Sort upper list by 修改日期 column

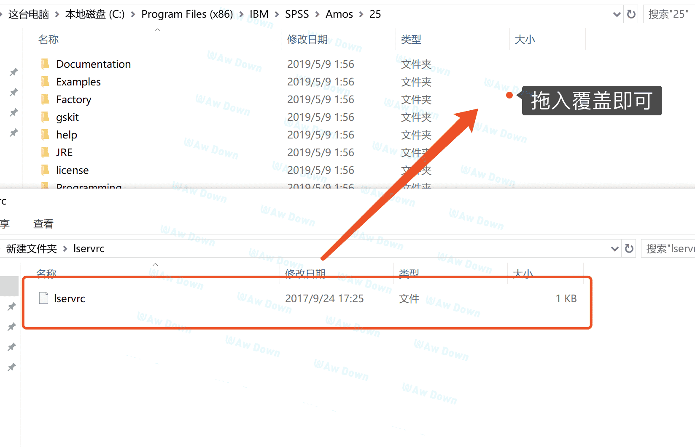tap(307, 40)
